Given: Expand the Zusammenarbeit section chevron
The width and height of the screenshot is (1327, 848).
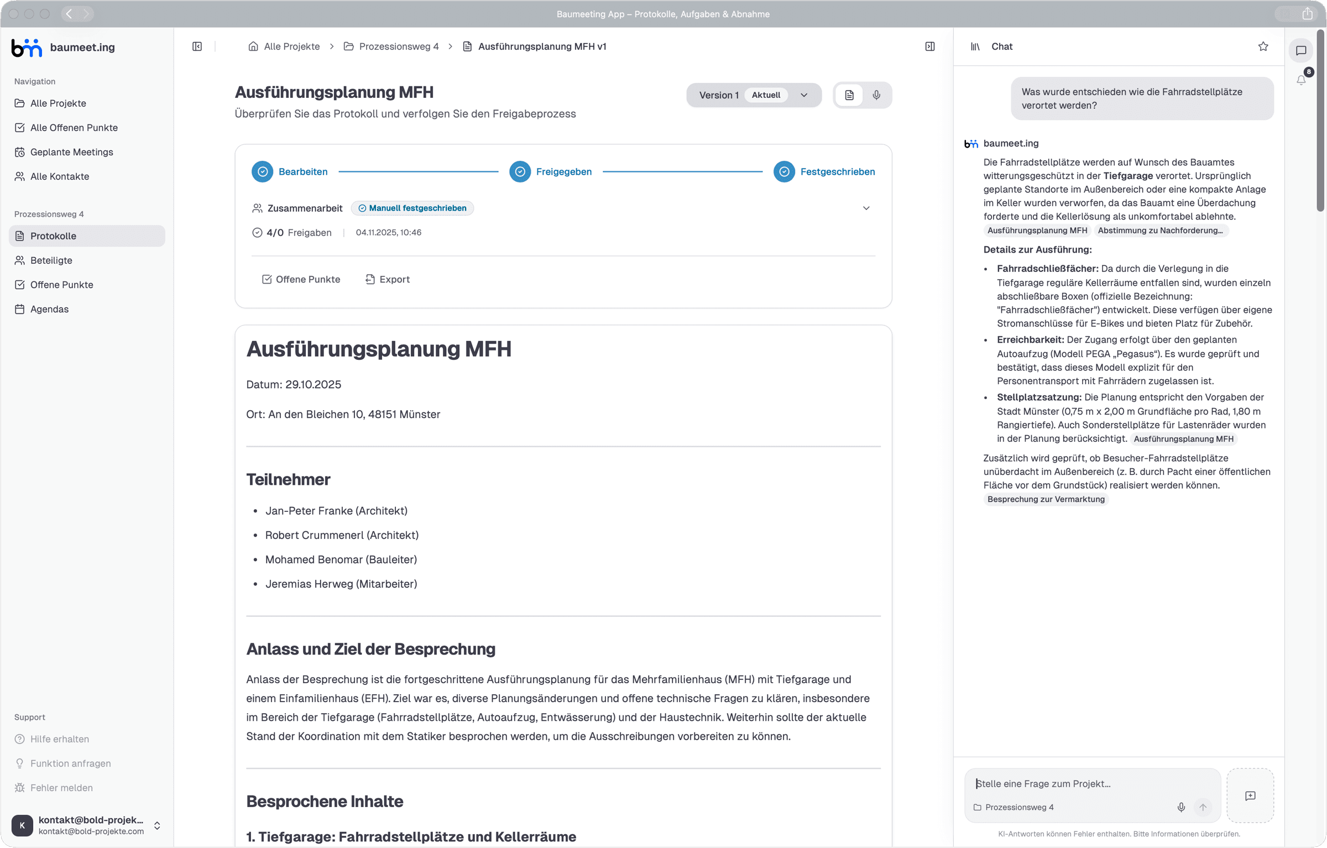Looking at the screenshot, I should pos(866,208).
